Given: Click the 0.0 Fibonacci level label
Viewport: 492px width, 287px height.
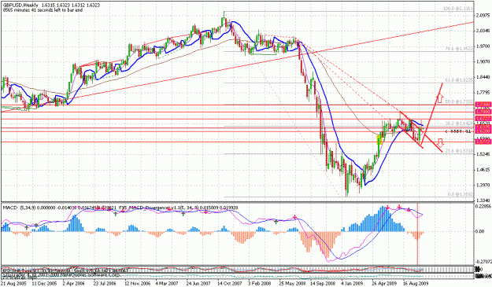Looking at the screenshot, I should [460, 194].
